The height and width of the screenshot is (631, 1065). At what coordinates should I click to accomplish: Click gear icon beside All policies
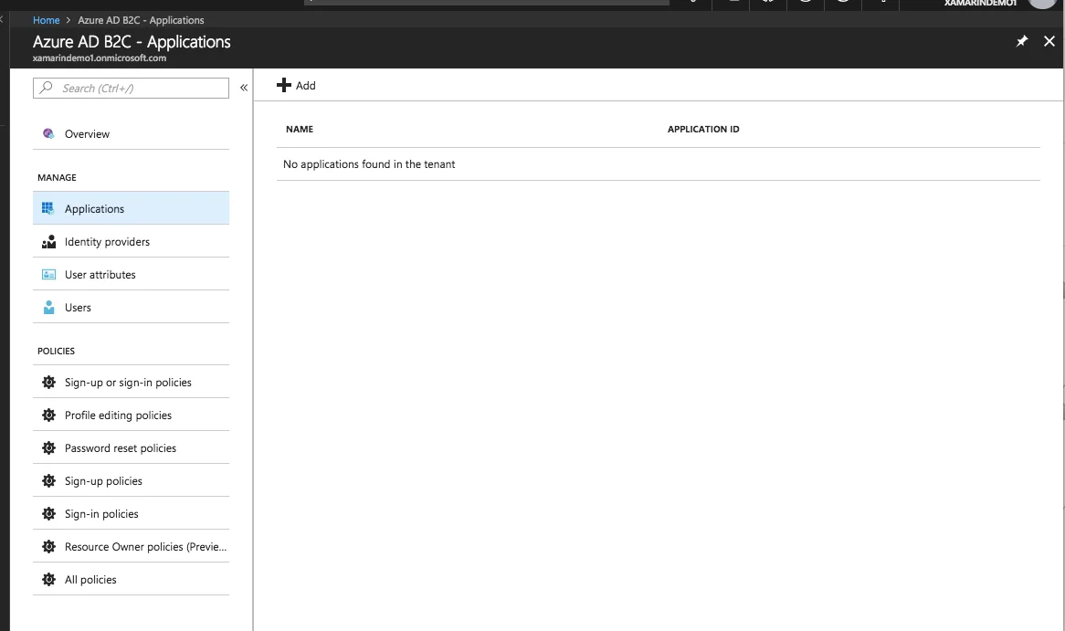tap(49, 579)
